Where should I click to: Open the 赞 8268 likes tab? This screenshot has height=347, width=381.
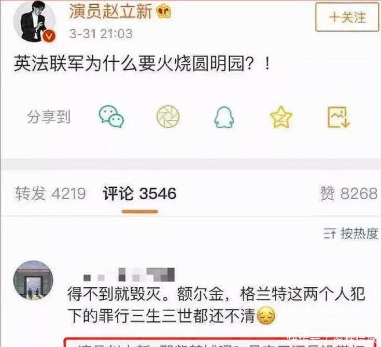coord(349,193)
